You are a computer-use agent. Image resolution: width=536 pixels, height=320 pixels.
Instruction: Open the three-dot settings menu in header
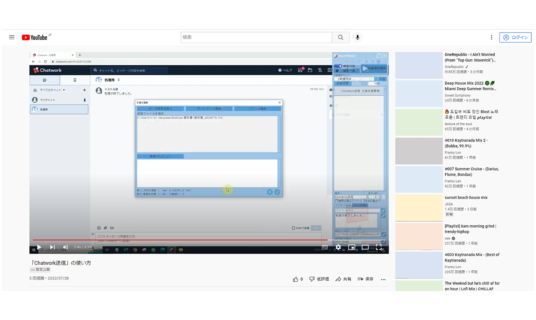coord(492,38)
